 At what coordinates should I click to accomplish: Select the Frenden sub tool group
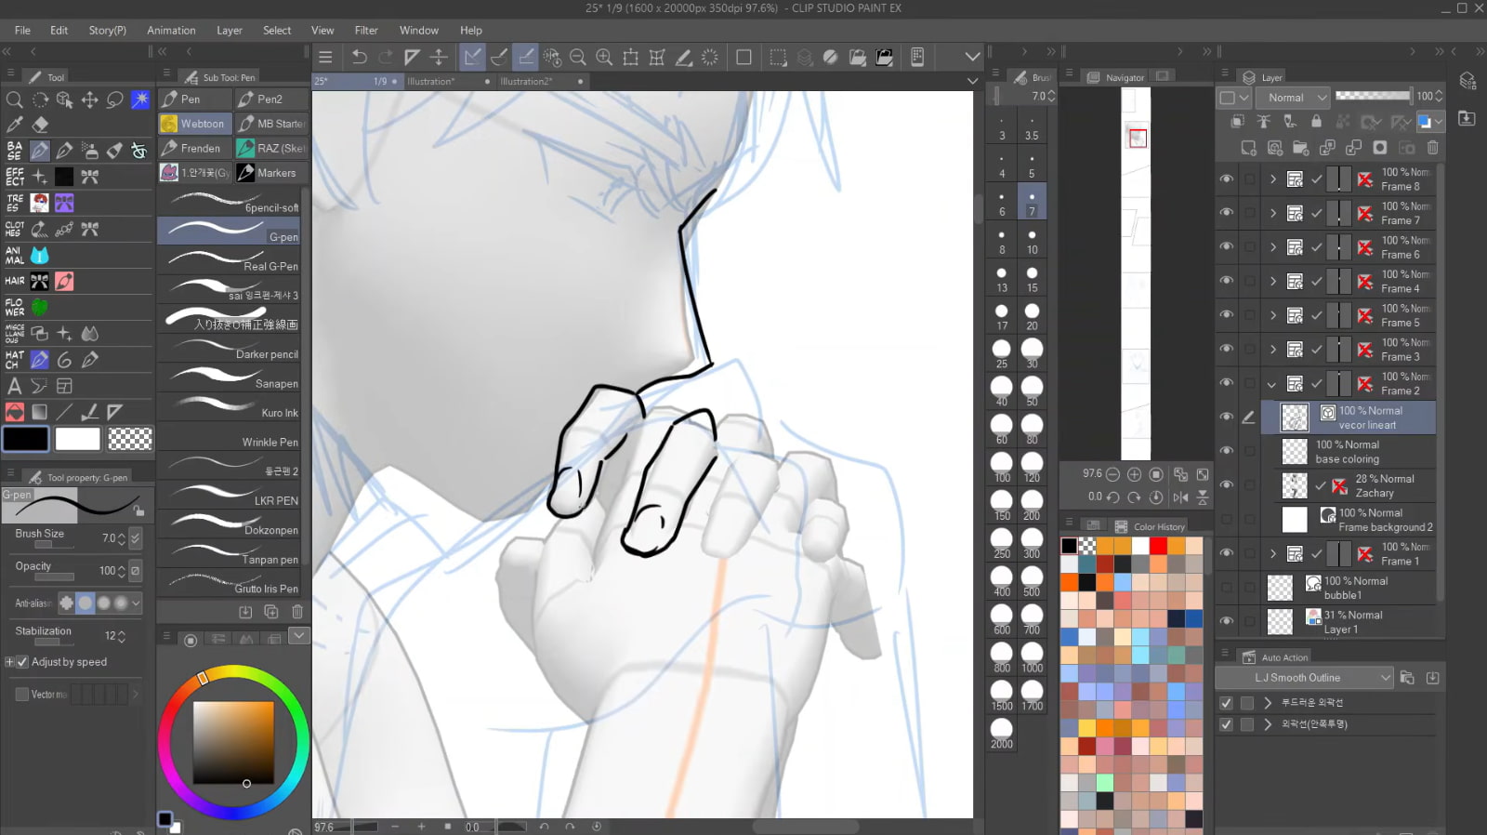pyautogui.click(x=193, y=149)
